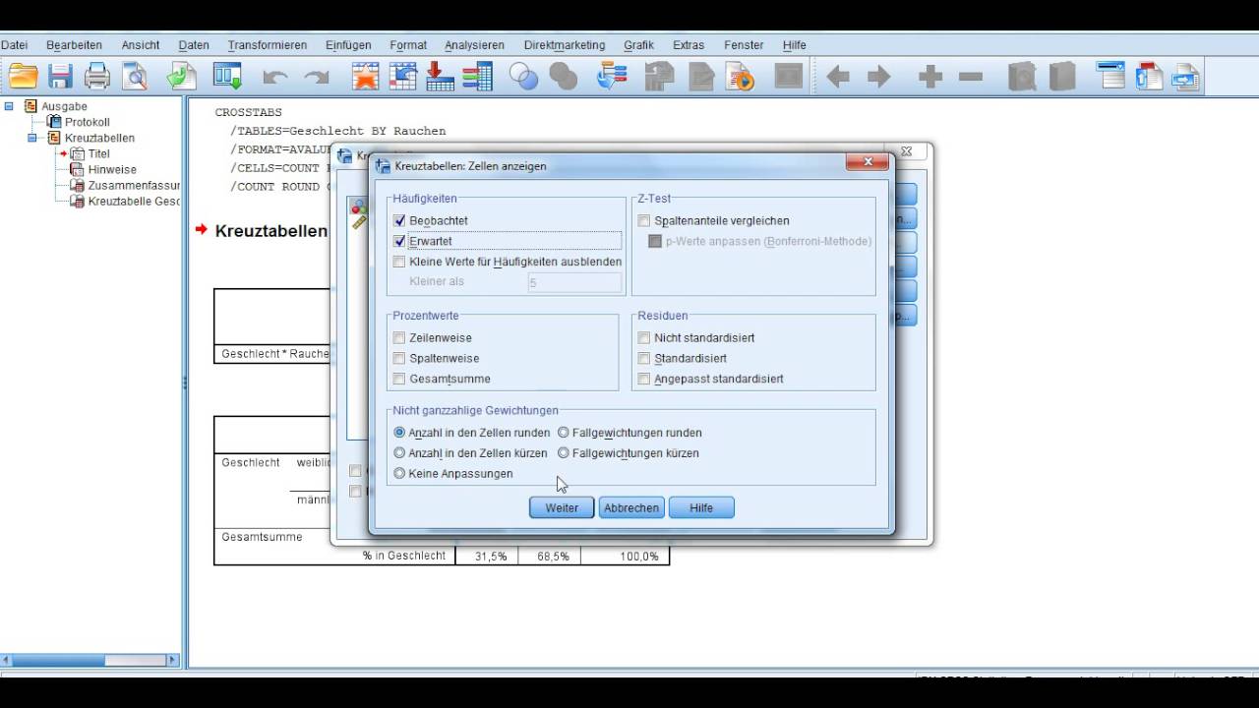Click the Hilfe button in dialog
Screen dimensions: 1259x708
click(x=701, y=508)
